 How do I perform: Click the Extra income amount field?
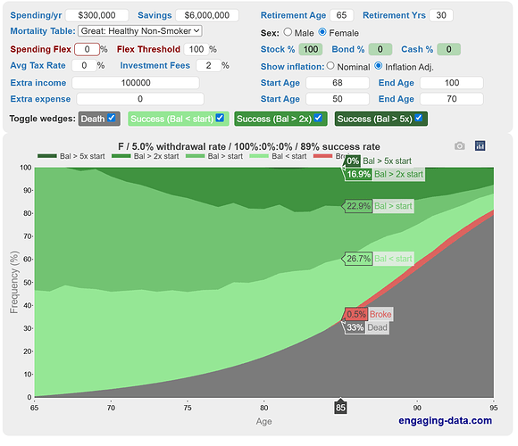[136, 82]
